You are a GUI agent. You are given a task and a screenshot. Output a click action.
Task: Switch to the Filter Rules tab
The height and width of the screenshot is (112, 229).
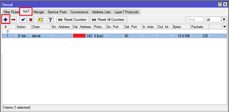click(11, 12)
